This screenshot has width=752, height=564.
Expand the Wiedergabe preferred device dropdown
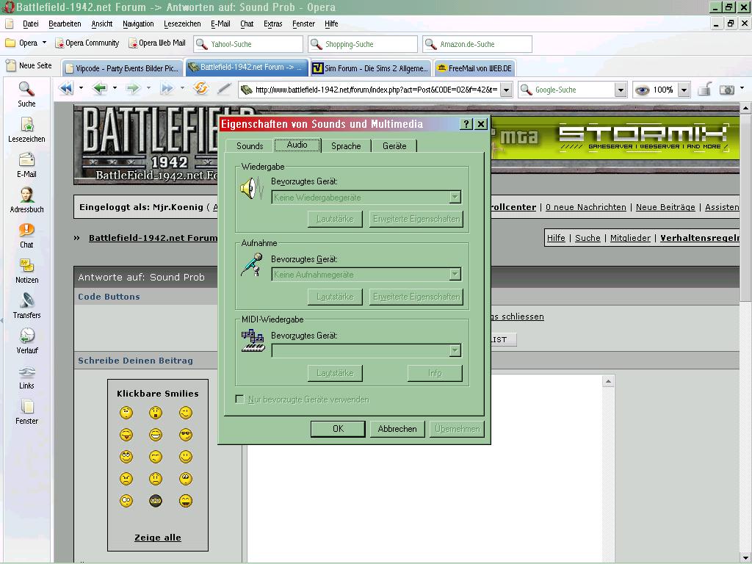(455, 197)
